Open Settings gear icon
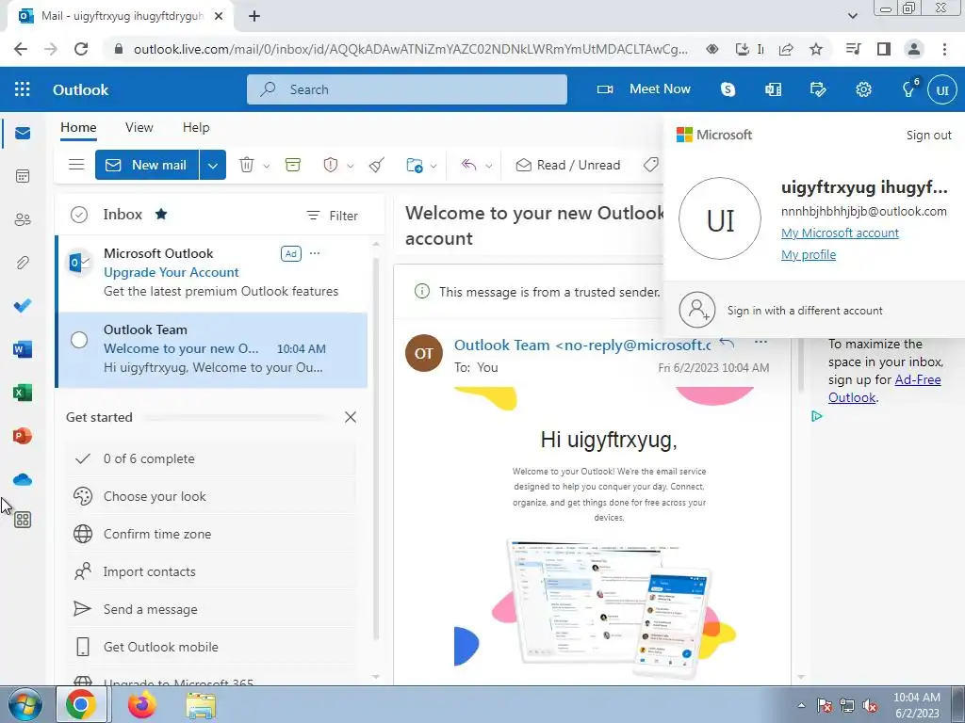 click(863, 89)
